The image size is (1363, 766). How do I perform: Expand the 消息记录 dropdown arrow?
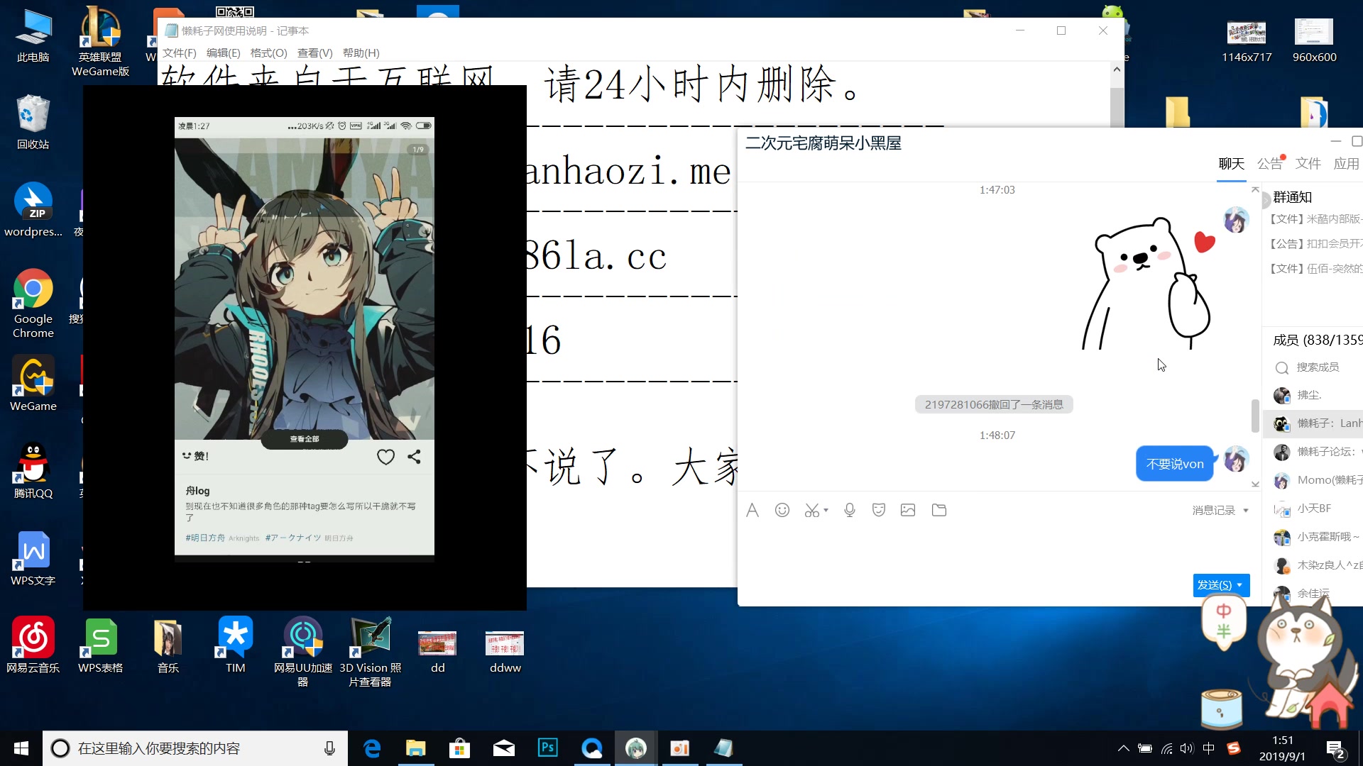[1246, 511]
